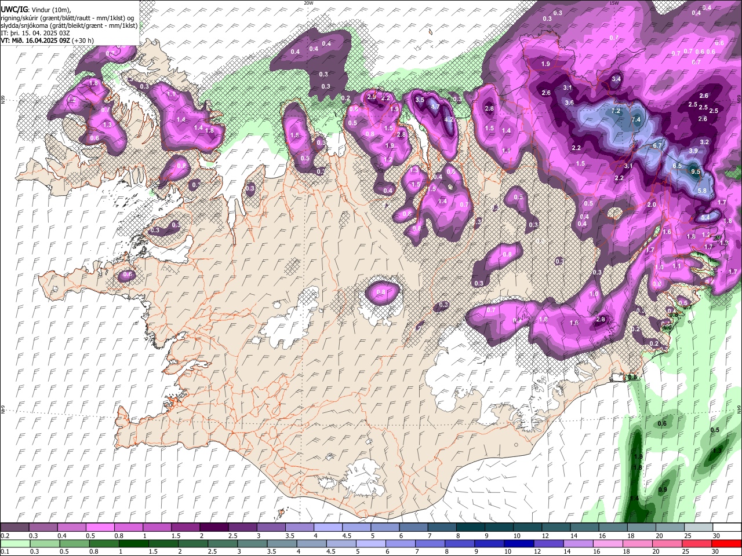Screen dimensions: 742x556
Task: Click the 7.2 snowfall value label
Action: point(616,111)
